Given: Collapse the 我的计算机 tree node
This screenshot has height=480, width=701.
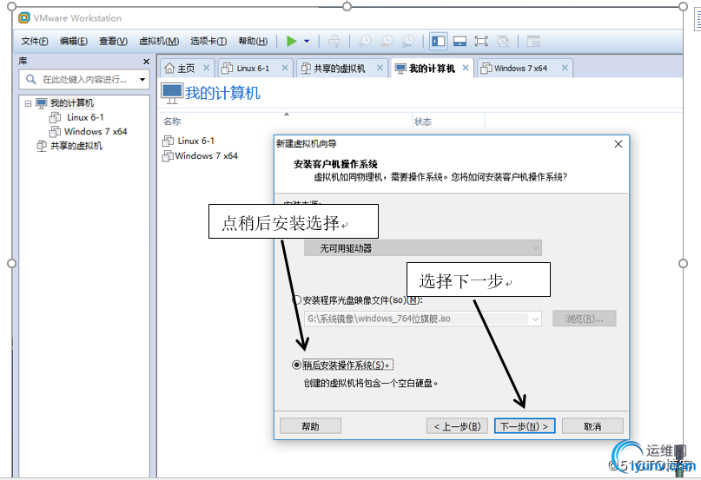Looking at the screenshot, I should click(x=28, y=103).
